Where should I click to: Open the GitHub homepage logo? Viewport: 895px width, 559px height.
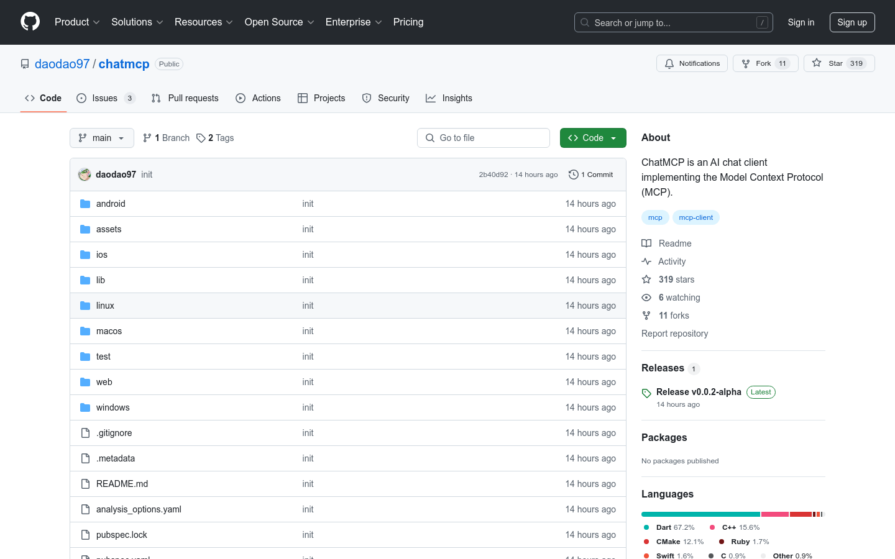point(30,22)
